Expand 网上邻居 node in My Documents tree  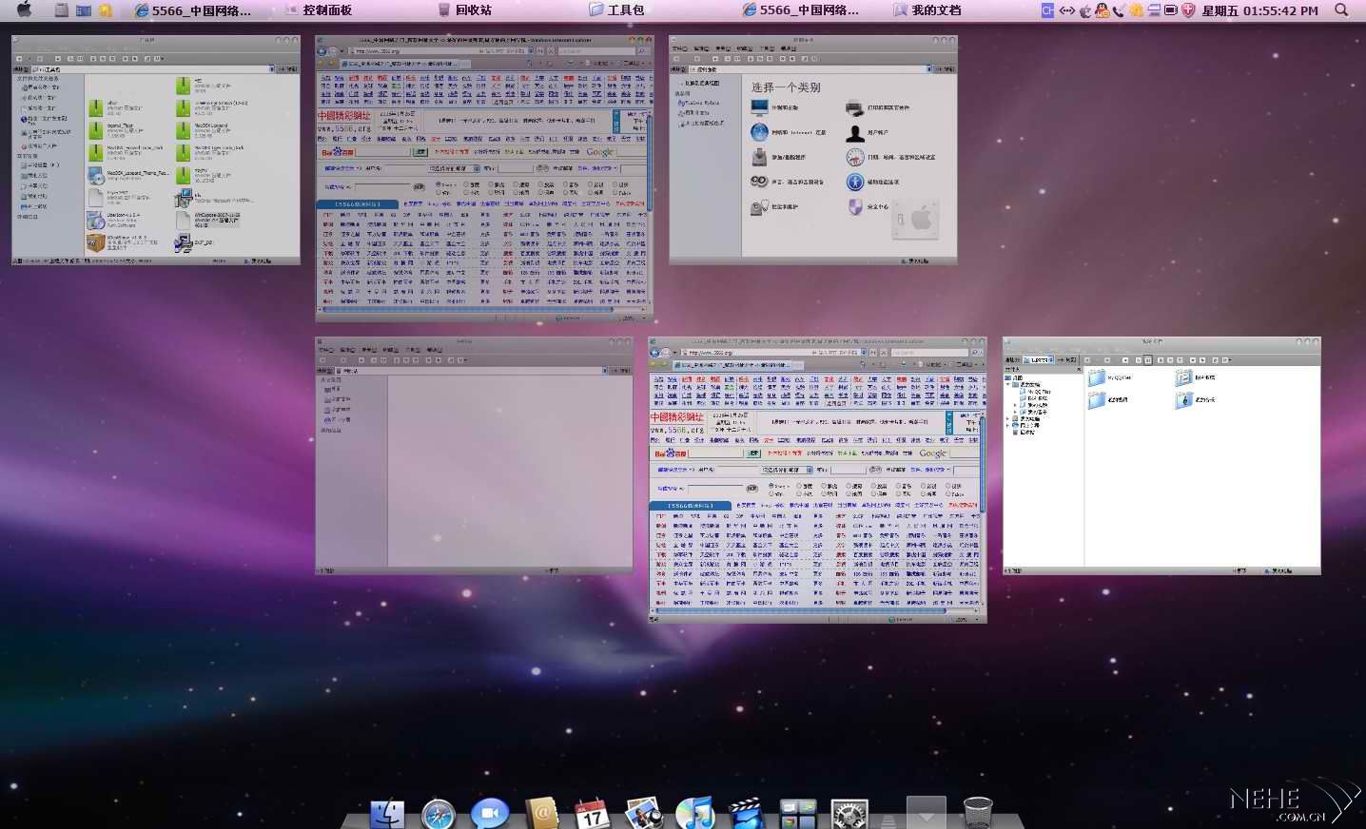[x=1008, y=425]
